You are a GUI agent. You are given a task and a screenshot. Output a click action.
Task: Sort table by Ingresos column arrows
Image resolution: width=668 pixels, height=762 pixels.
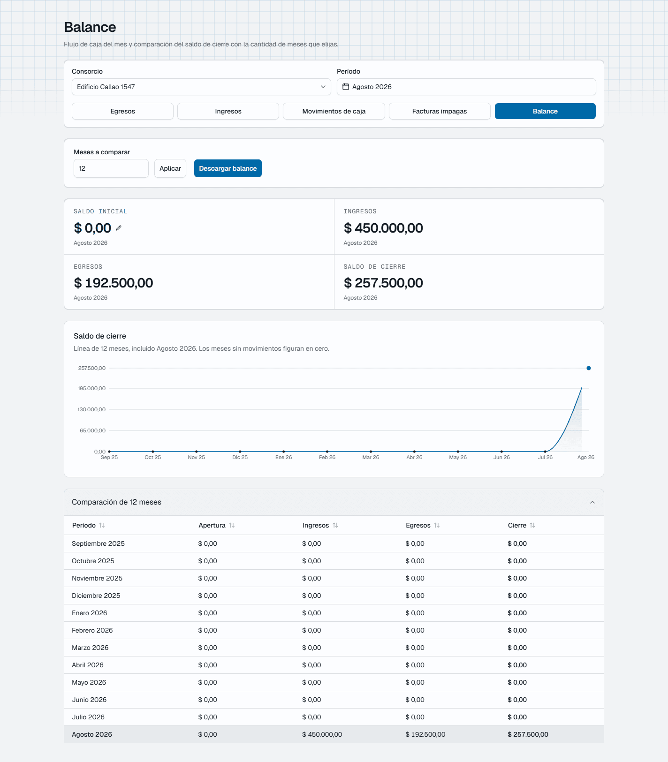[x=335, y=525]
